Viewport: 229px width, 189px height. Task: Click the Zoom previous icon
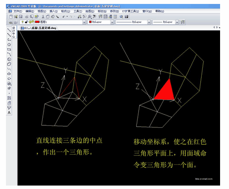[x=94, y=17]
